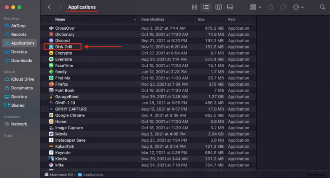Image resolution: width=330 pixels, height=178 pixels.
Task: Switch to column view
Action: click(x=219, y=7)
